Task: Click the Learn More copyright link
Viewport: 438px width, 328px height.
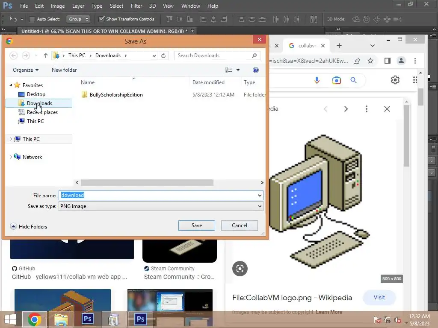Action: pyautogui.click(x=329, y=312)
